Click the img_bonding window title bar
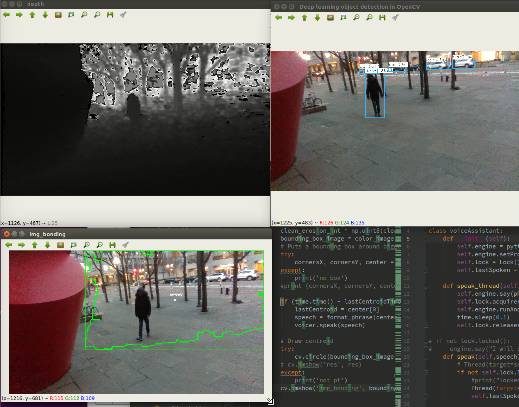519x407 pixels. pos(135,234)
